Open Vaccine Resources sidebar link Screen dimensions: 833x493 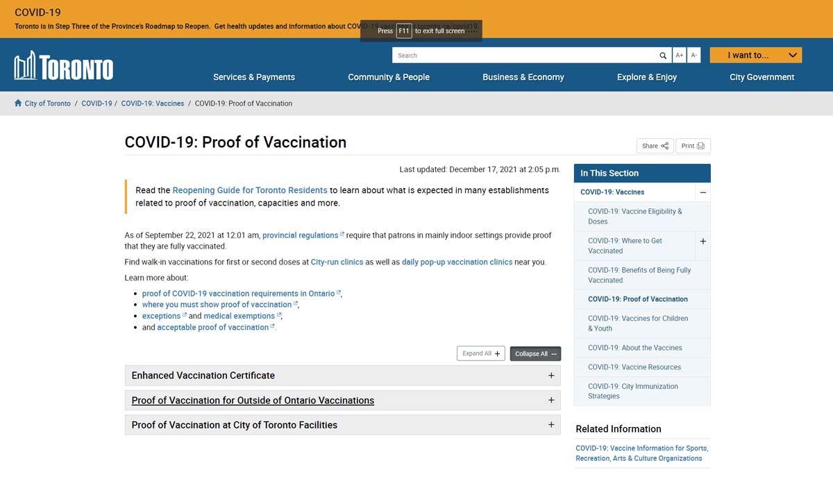point(634,367)
